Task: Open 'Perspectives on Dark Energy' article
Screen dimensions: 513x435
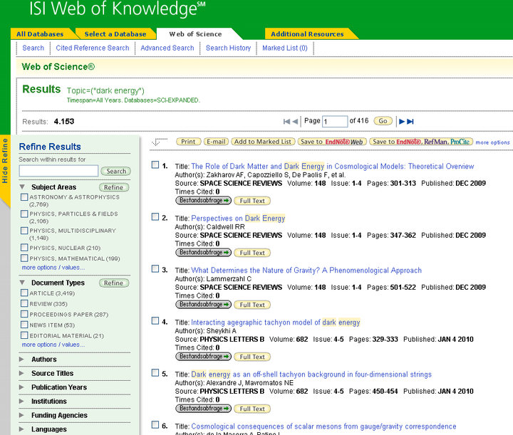Action: click(238, 218)
